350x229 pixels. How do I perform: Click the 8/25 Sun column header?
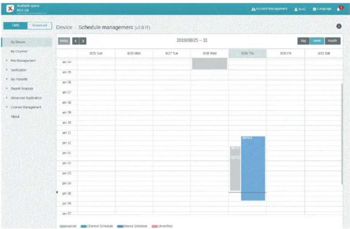click(96, 53)
